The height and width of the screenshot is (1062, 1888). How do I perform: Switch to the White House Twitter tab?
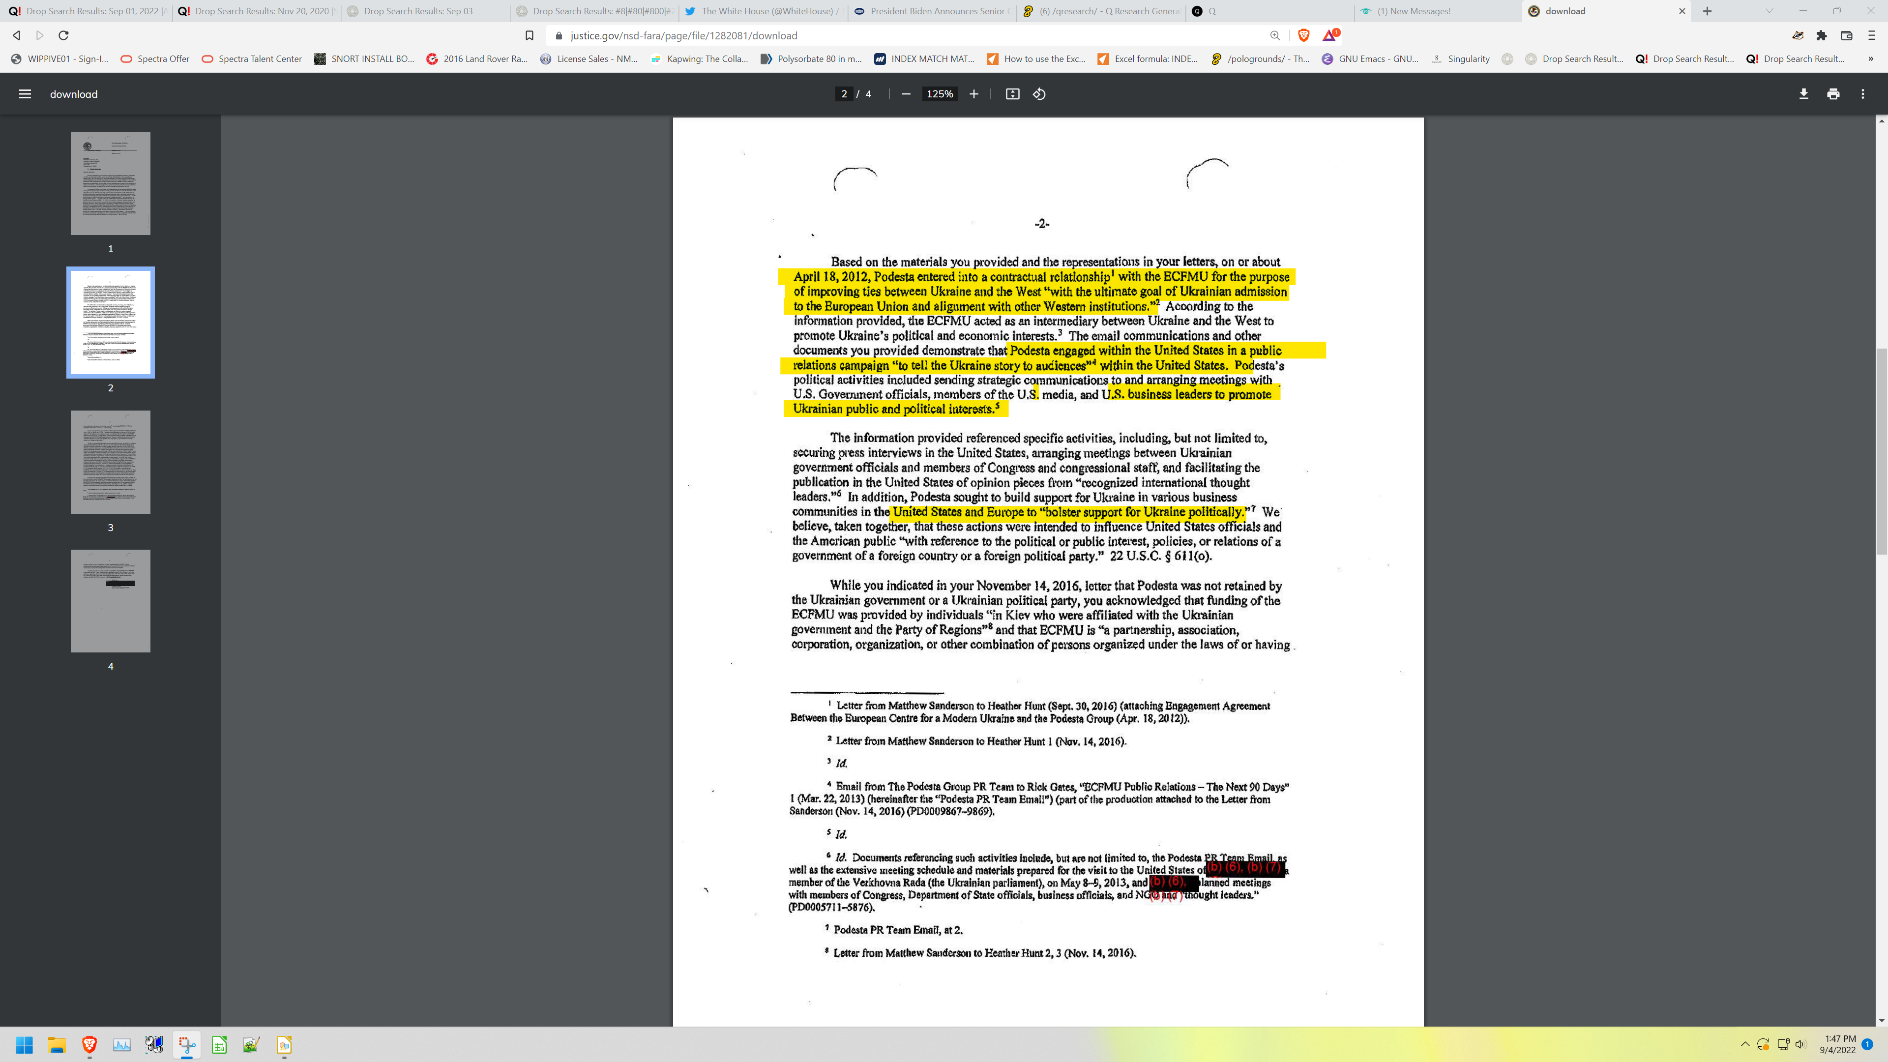pos(762,11)
